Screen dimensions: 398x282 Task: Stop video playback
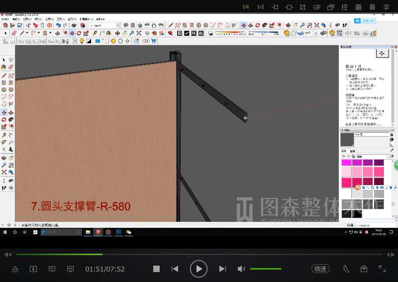156,269
